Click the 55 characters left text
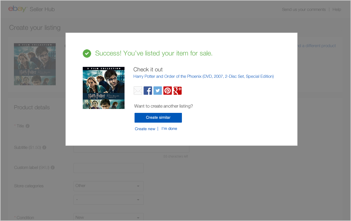 pos(176,156)
